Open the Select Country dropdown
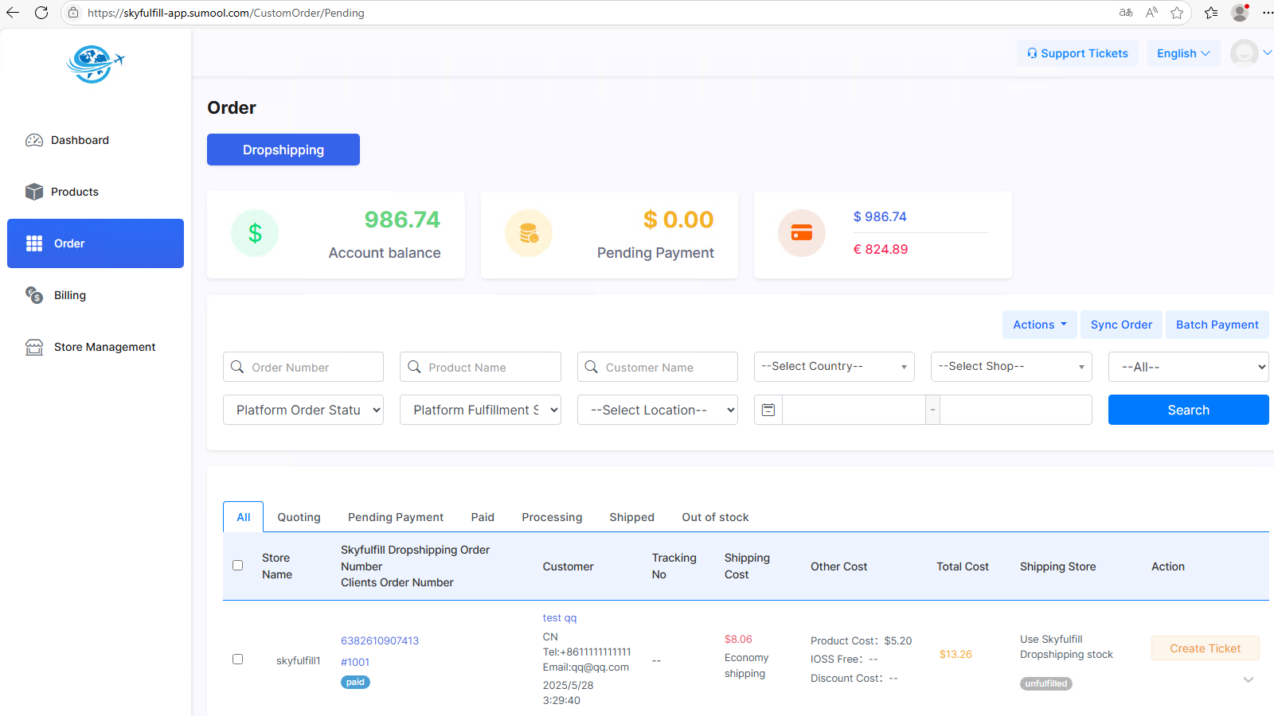Image resolution: width=1274 pixels, height=716 pixels. 834,367
